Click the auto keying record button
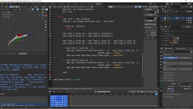Viewport: 193px width, 109px height. coord(96,91)
